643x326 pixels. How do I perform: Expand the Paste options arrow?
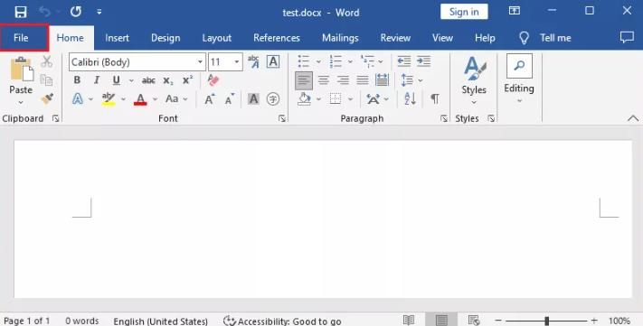21,102
